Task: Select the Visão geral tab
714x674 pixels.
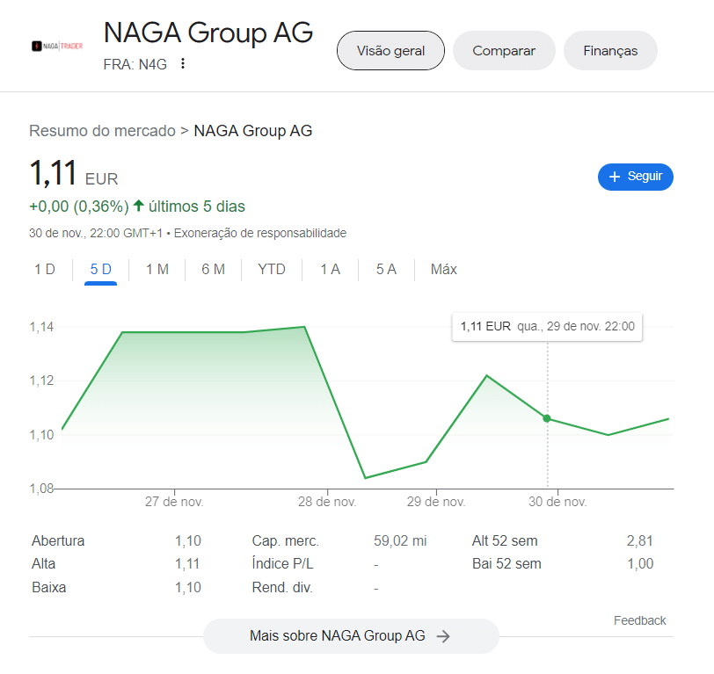Action: [390, 50]
